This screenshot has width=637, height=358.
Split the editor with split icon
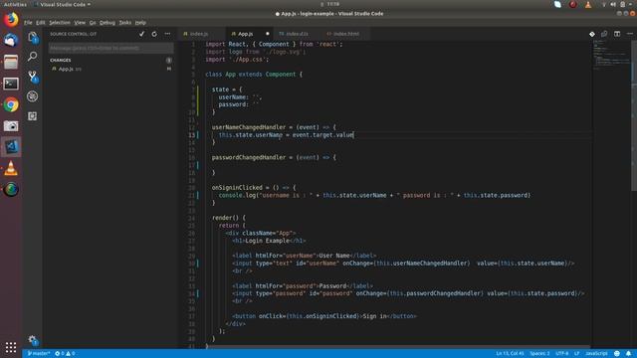point(617,34)
